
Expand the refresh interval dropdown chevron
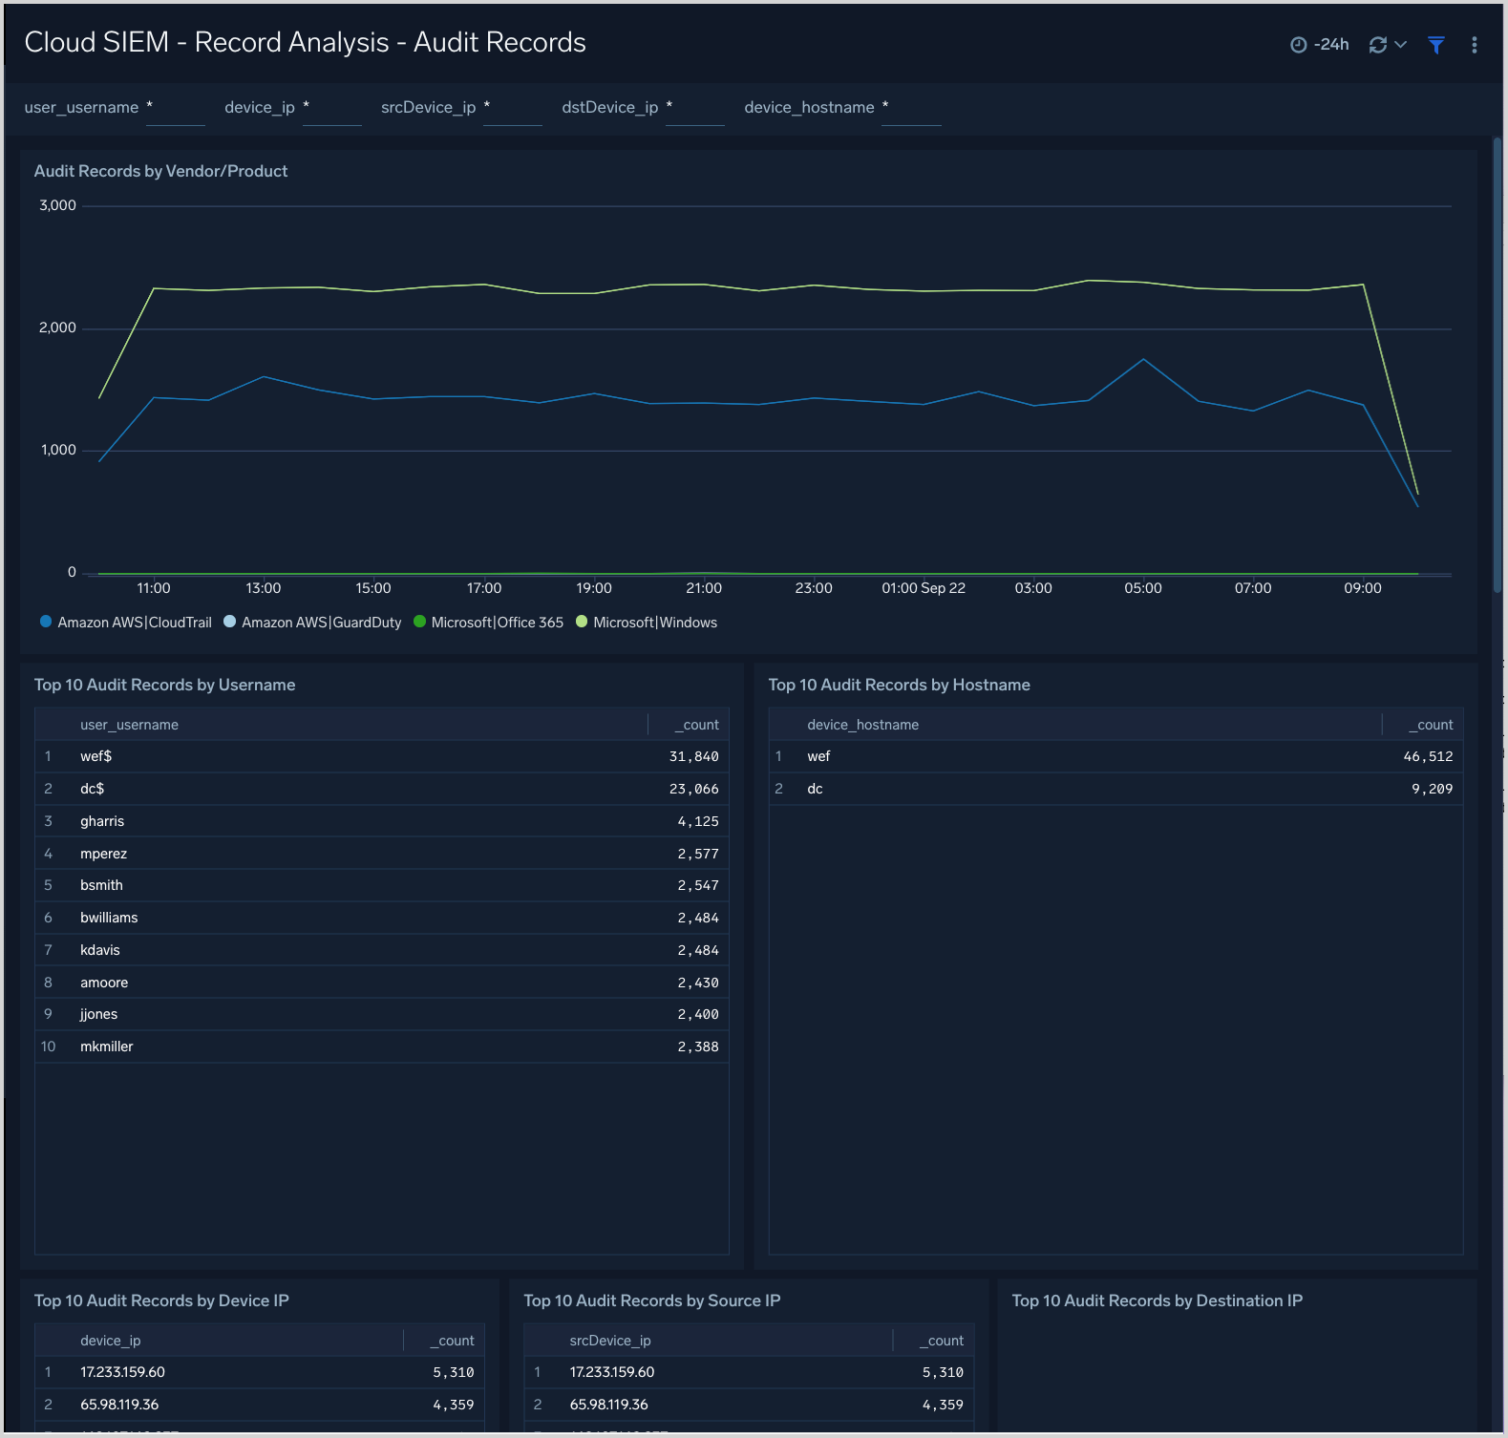click(1401, 45)
